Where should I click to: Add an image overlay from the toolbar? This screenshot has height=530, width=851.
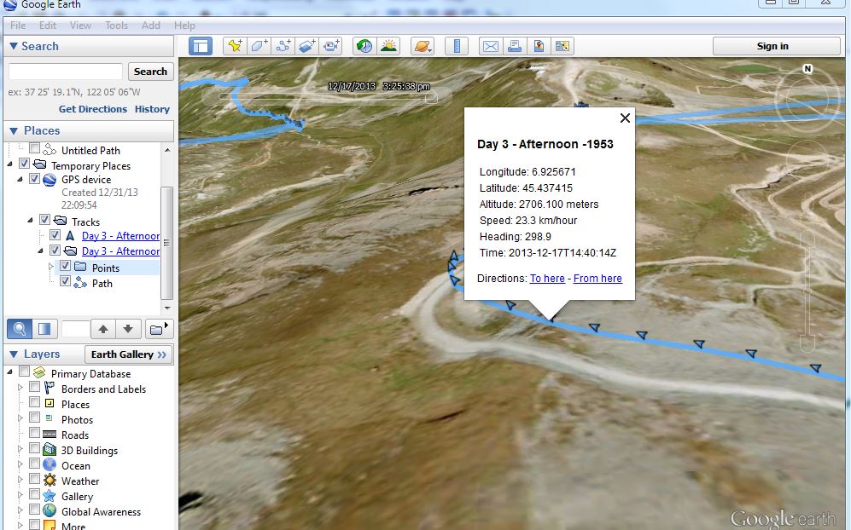point(306,46)
